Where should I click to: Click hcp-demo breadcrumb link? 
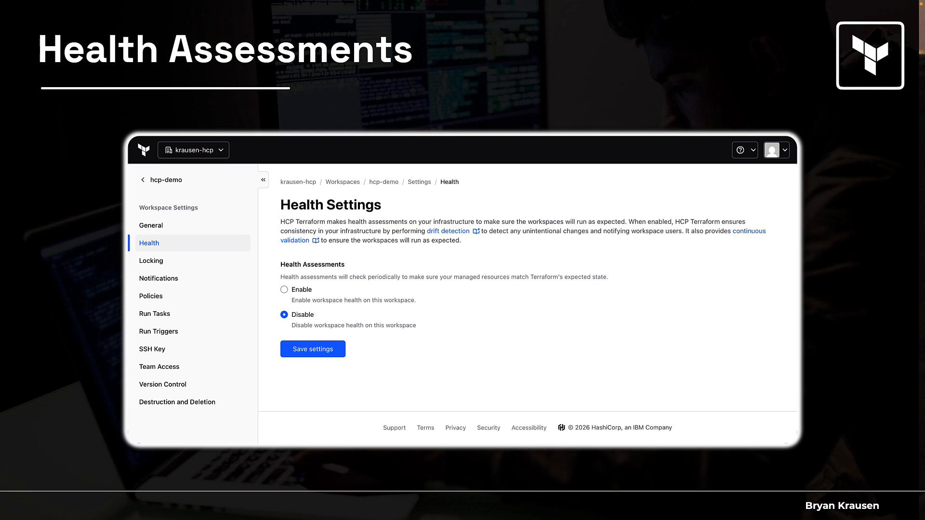click(383, 182)
